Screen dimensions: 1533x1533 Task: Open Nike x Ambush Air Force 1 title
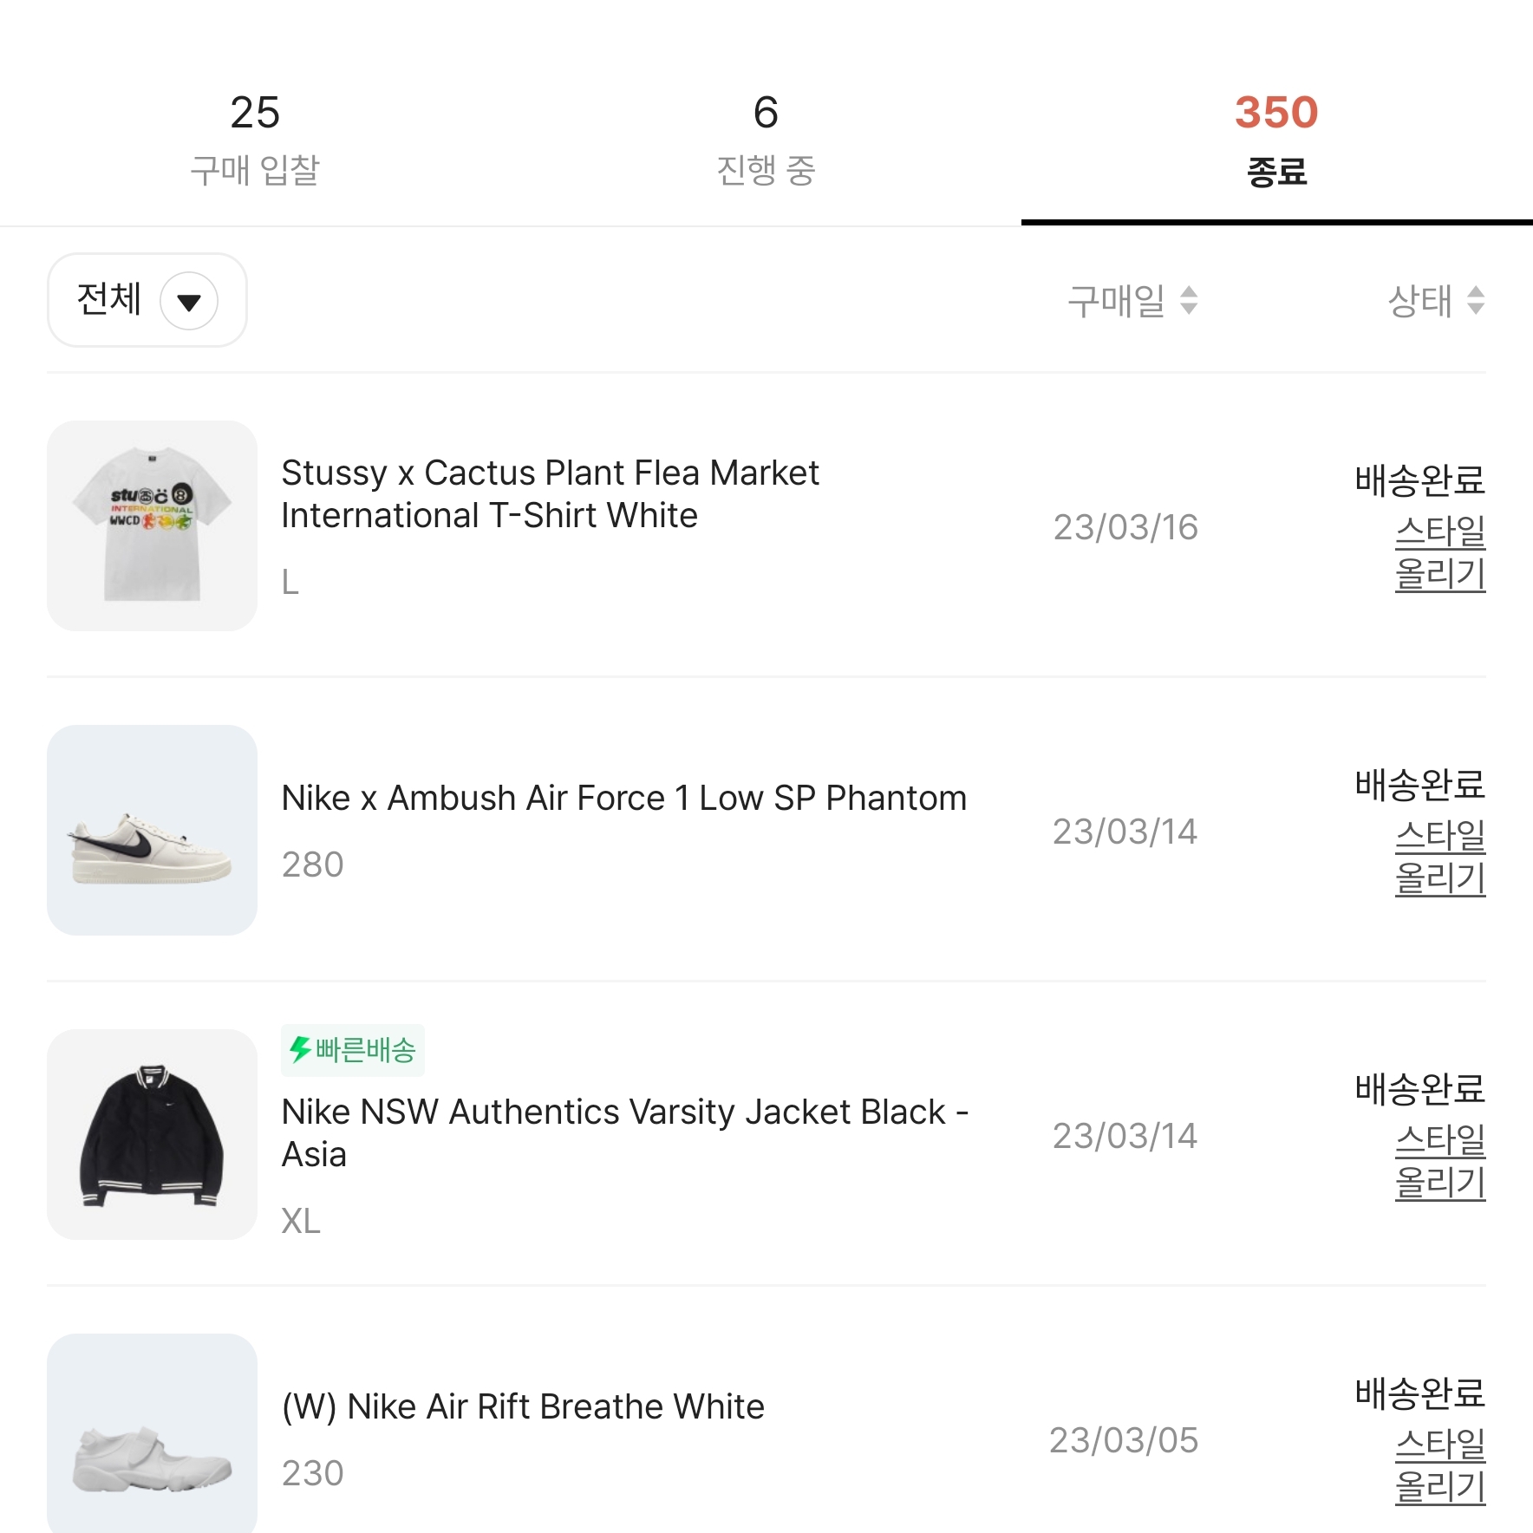click(624, 798)
